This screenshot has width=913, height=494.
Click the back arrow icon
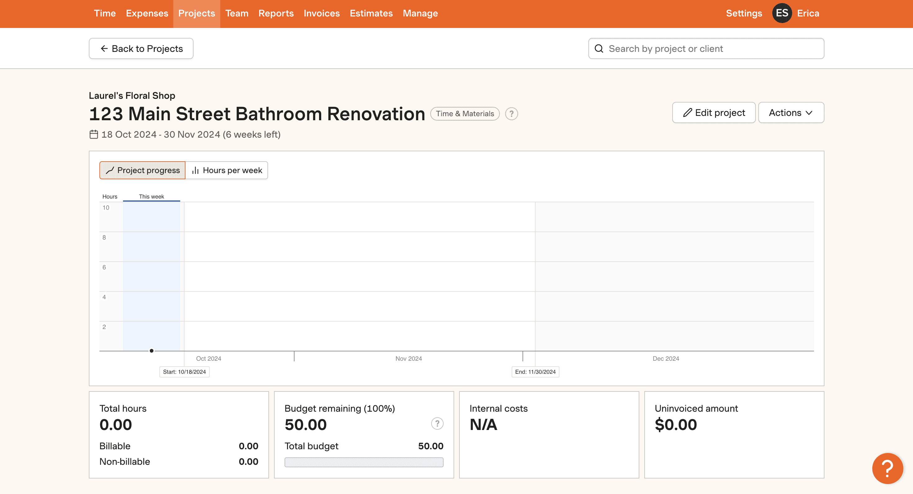coord(104,48)
